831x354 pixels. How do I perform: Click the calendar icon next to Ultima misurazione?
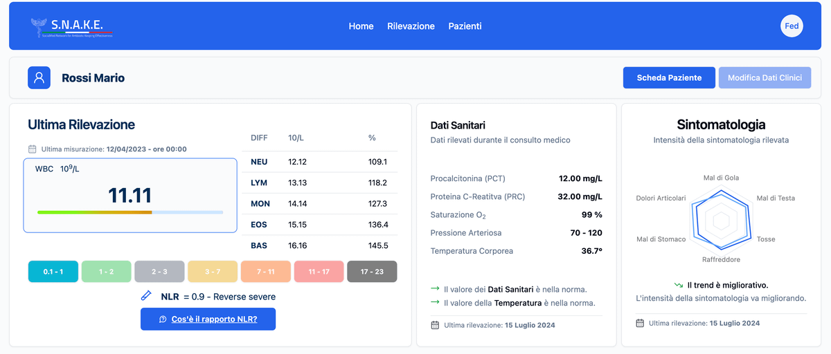click(x=32, y=149)
